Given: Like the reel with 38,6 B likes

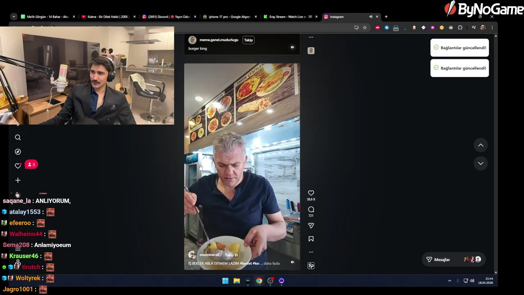Looking at the screenshot, I should click(311, 193).
